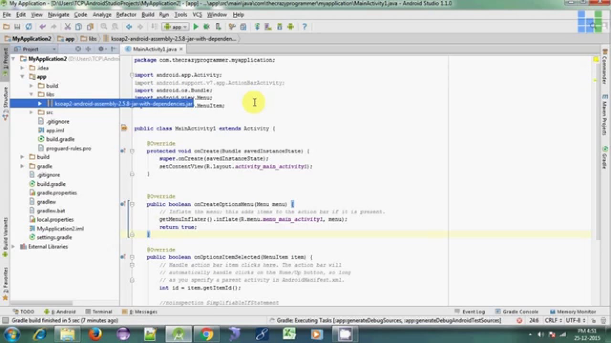The image size is (611, 343).
Task: Open Google Chrome from the taskbar
Action: 206,334
